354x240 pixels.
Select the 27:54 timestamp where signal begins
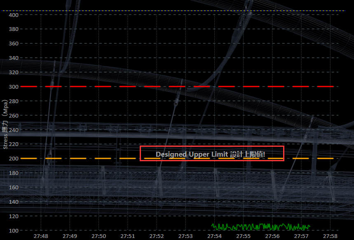(215, 236)
